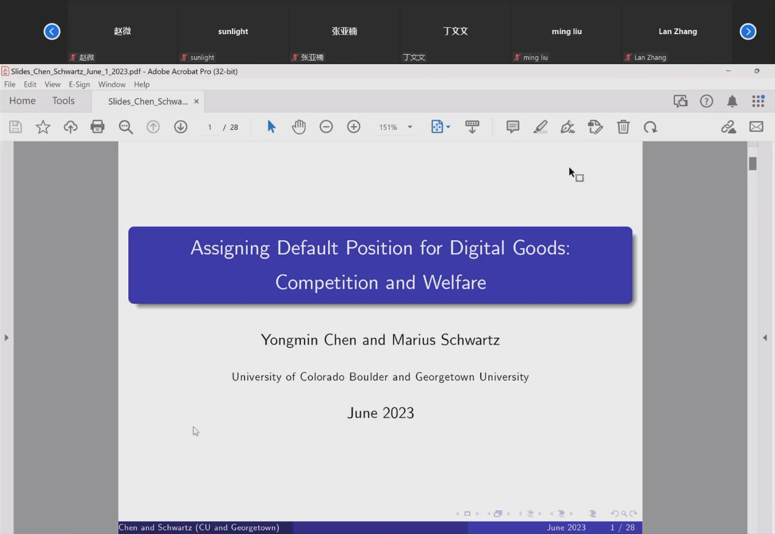Click the Print file icon
The height and width of the screenshot is (534, 775).
tap(98, 127)
